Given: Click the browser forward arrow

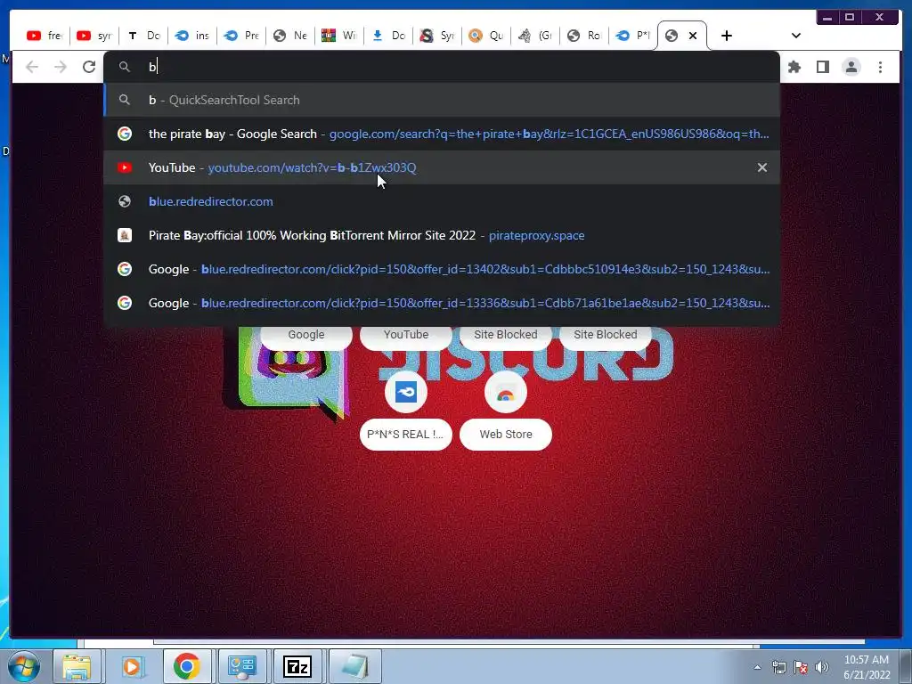Looking at the screenshot, I should (61, 67).
